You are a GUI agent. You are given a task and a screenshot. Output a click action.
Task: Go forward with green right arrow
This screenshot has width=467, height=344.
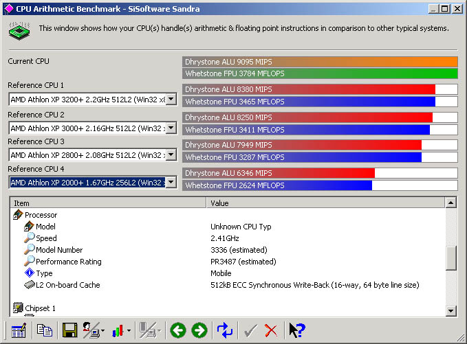click(x=199, y=330)
